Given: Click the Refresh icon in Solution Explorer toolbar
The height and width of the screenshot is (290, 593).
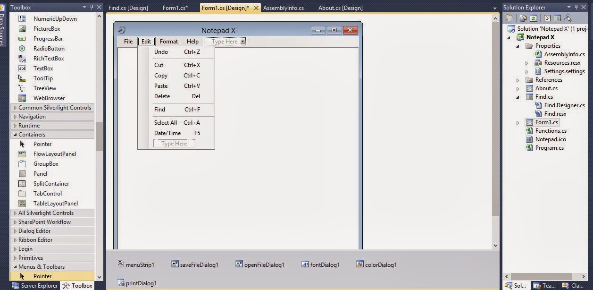Looking at the screenshot, I should tap(533, 17).
